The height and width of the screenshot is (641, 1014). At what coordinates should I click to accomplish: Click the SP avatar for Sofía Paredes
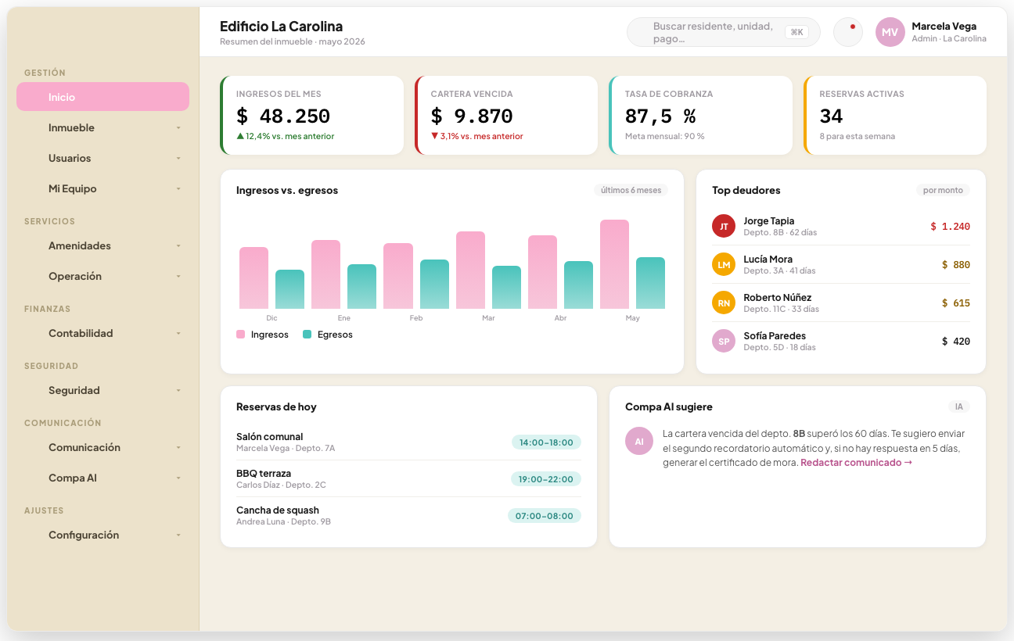[724, 341]
